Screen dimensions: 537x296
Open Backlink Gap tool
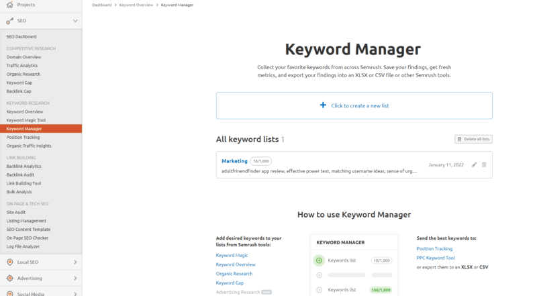[x=19, y=91]
